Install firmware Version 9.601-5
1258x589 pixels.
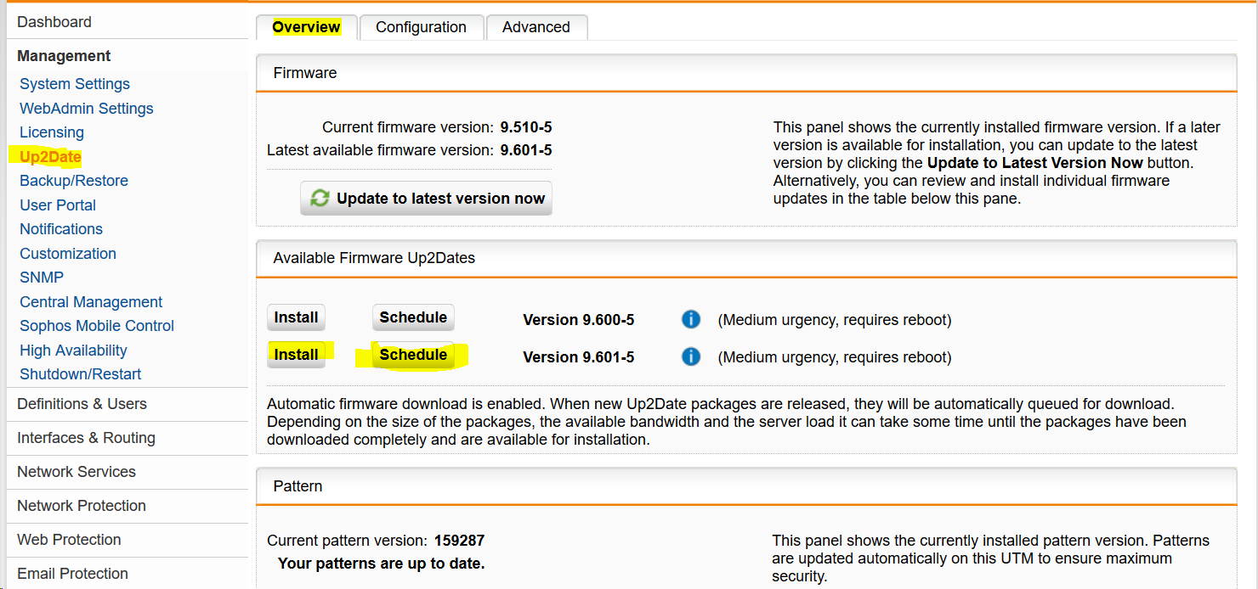pos(296,355)
